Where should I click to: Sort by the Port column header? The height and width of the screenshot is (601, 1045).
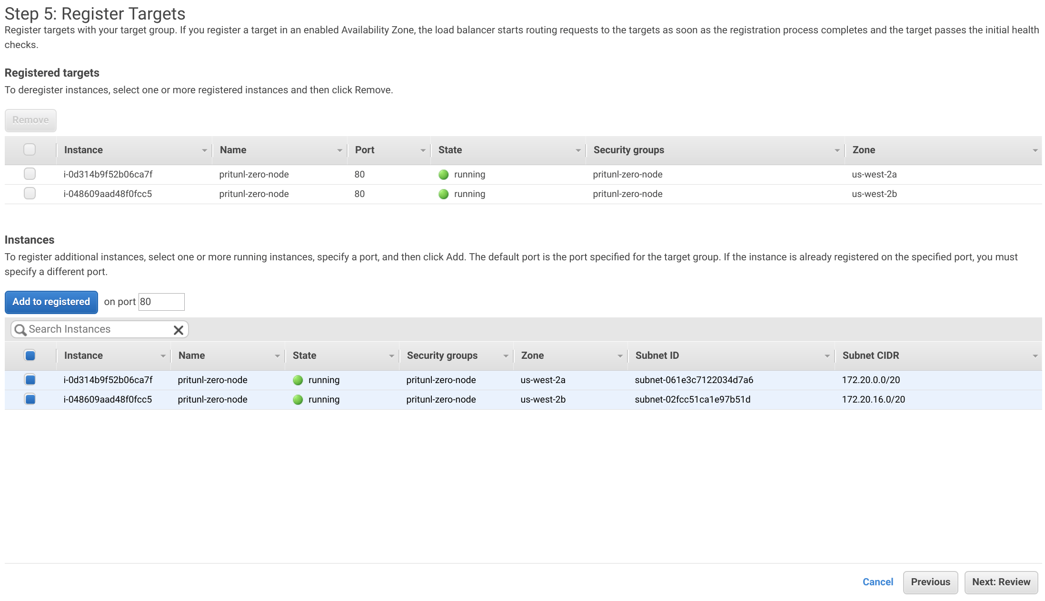pyautogui.click(x=365, y=150)
